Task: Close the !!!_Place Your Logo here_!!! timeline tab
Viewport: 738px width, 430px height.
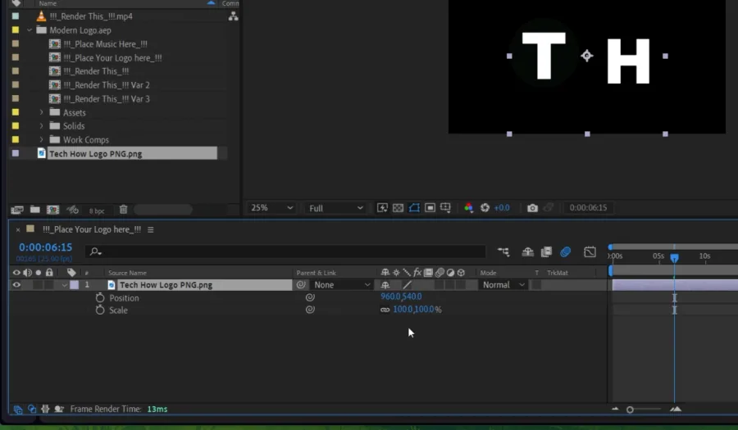Action: click(18, 230)
